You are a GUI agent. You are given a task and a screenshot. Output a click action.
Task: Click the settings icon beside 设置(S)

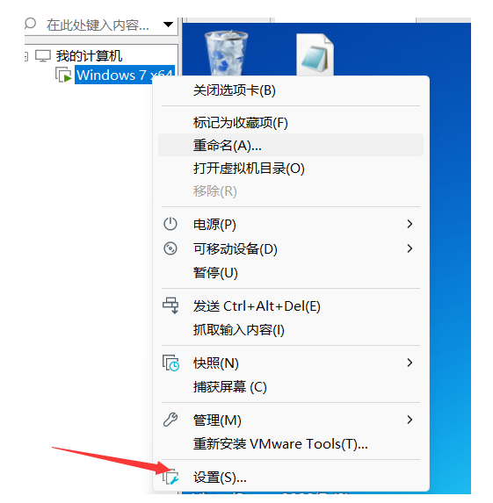(x=170, y=477)
